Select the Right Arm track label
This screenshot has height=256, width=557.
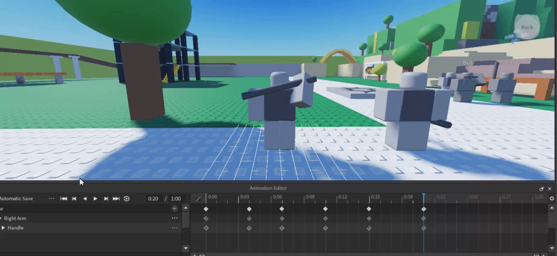[x=15, y=218]
